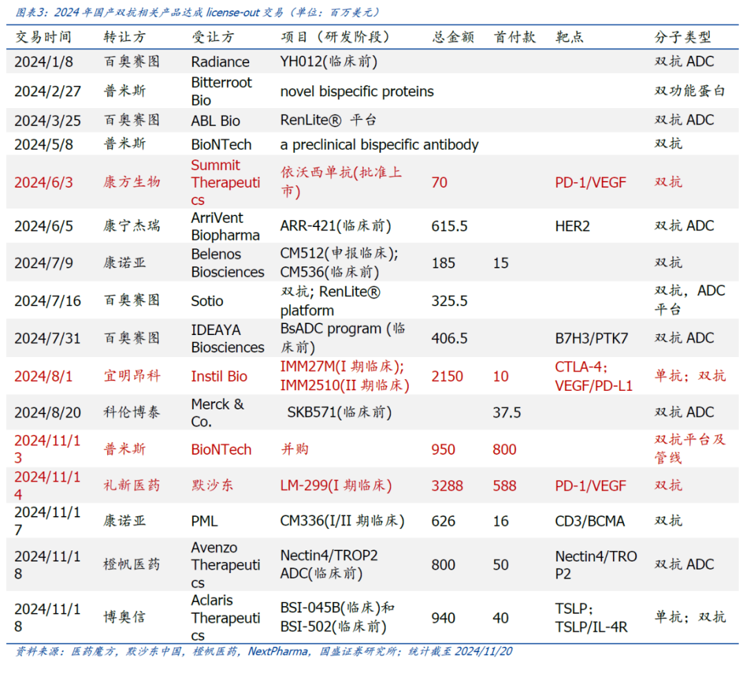
Task: Select the '靶点' column header
Action: click(x=570, y=37)
